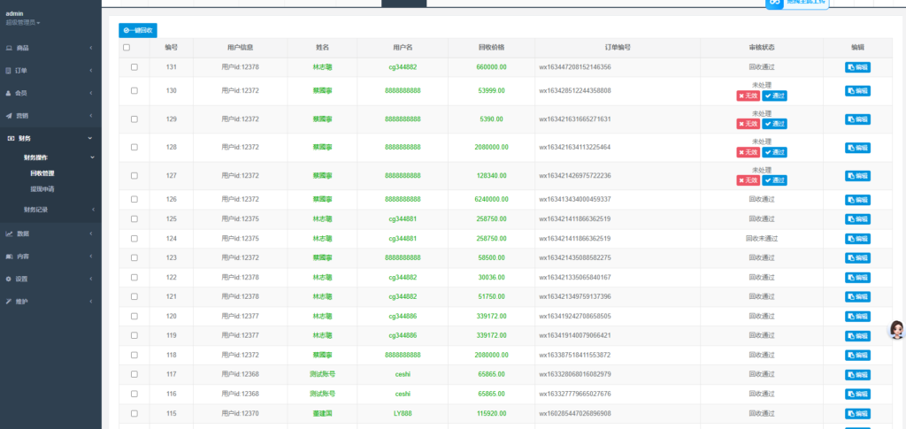Click the 设置 gear icon in sidebar
Screen dimensions: 906x429
point(9,279)
